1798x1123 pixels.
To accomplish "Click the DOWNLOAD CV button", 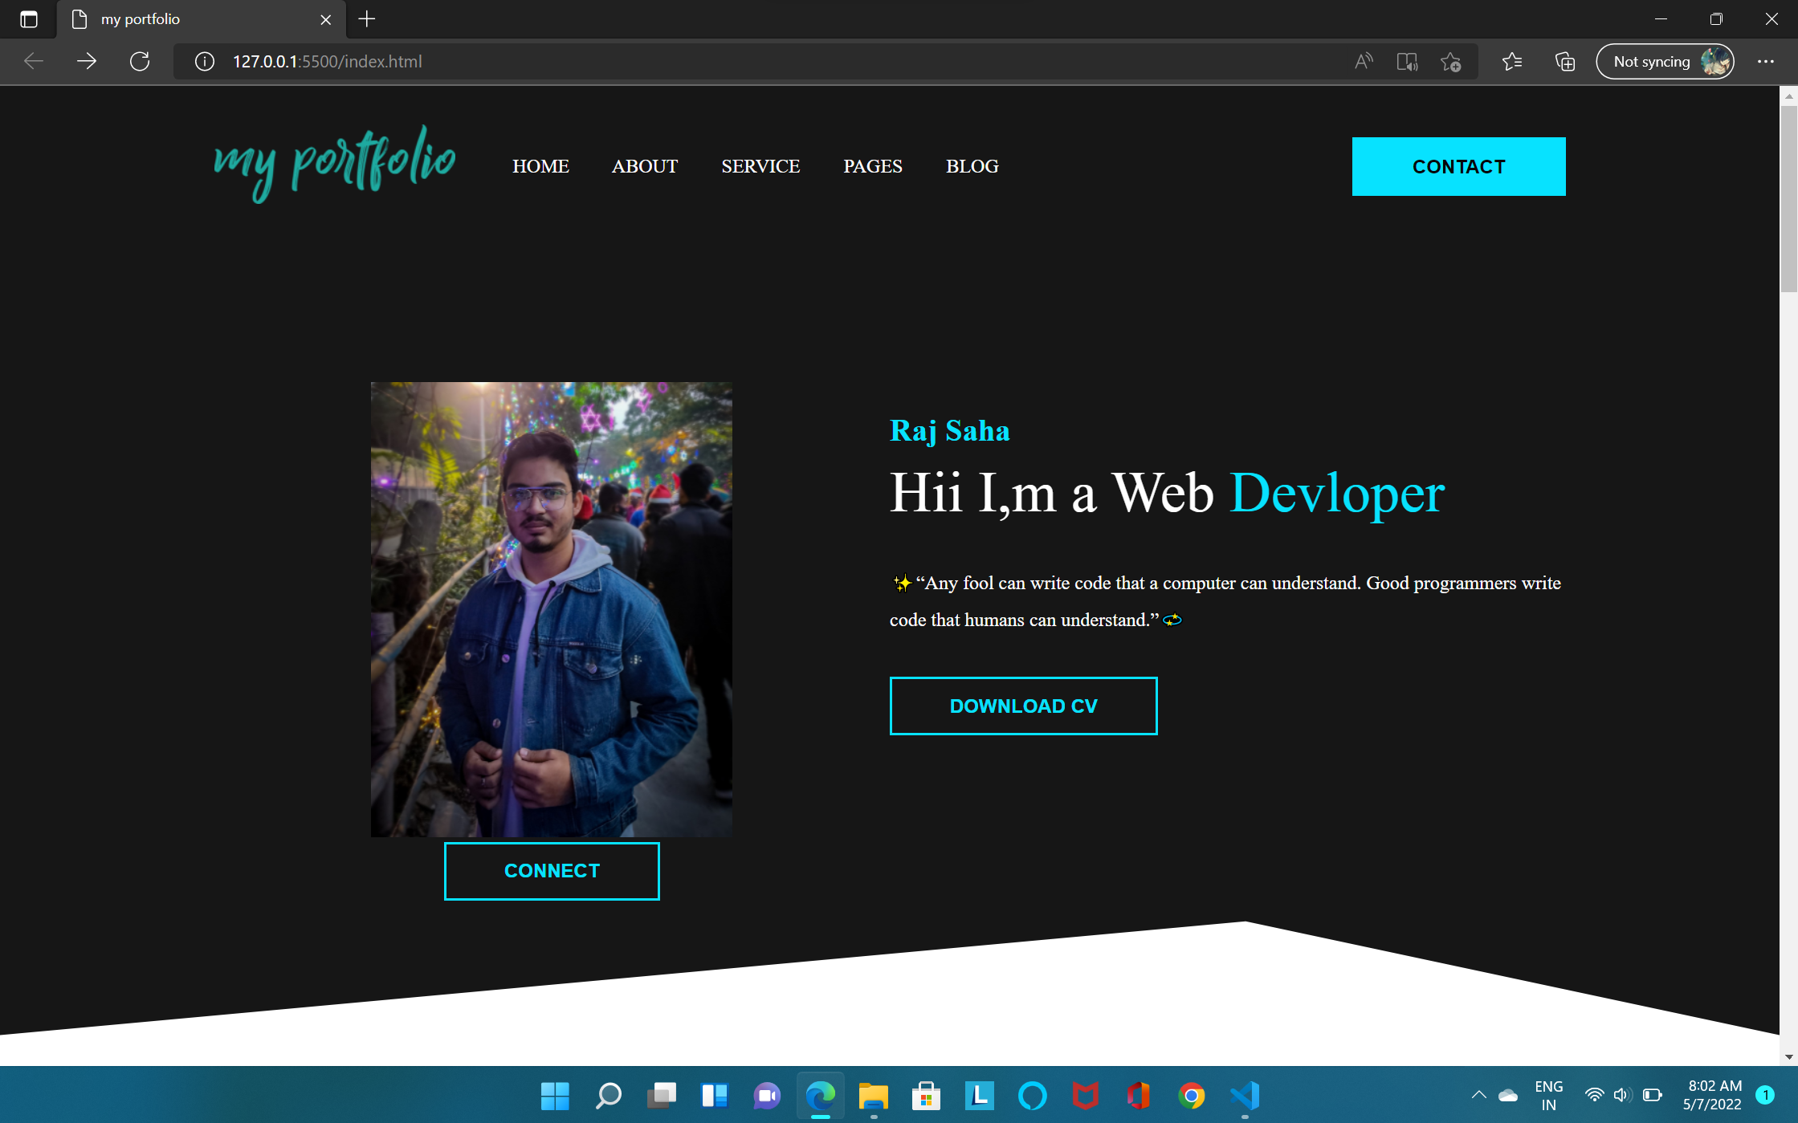I will coord(1023,706).
